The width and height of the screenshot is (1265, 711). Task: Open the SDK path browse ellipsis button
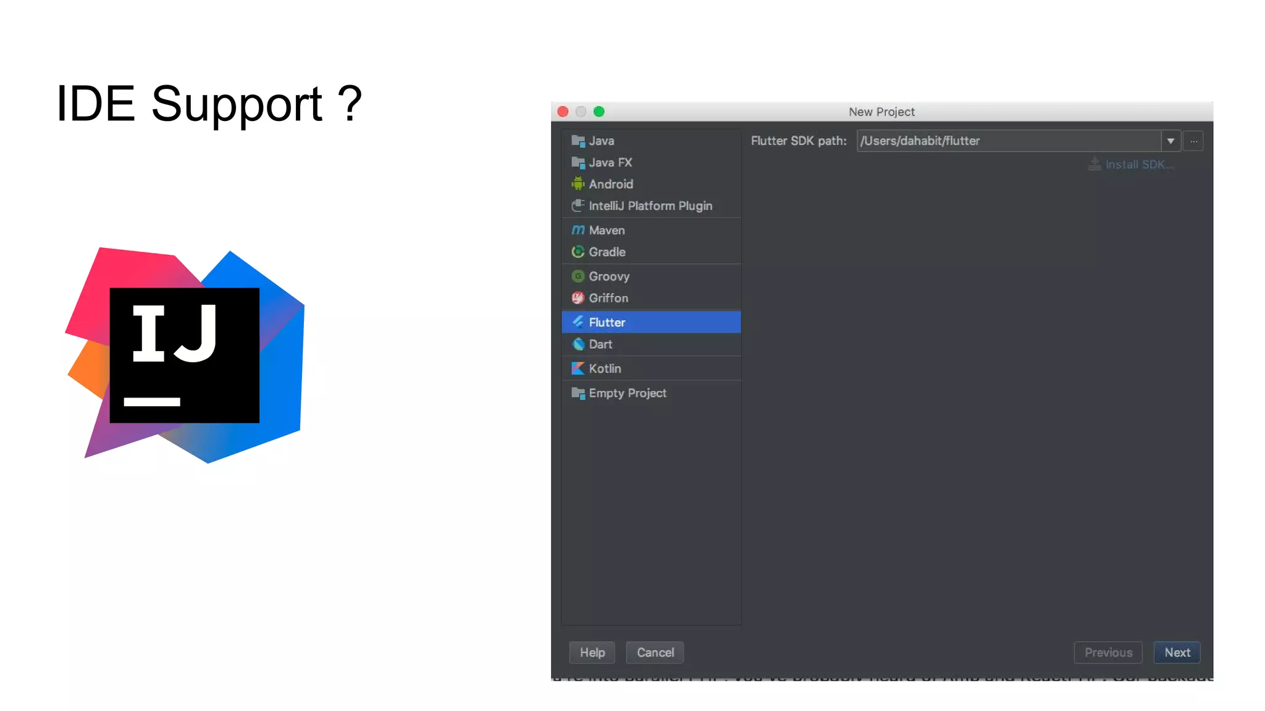1193,141
